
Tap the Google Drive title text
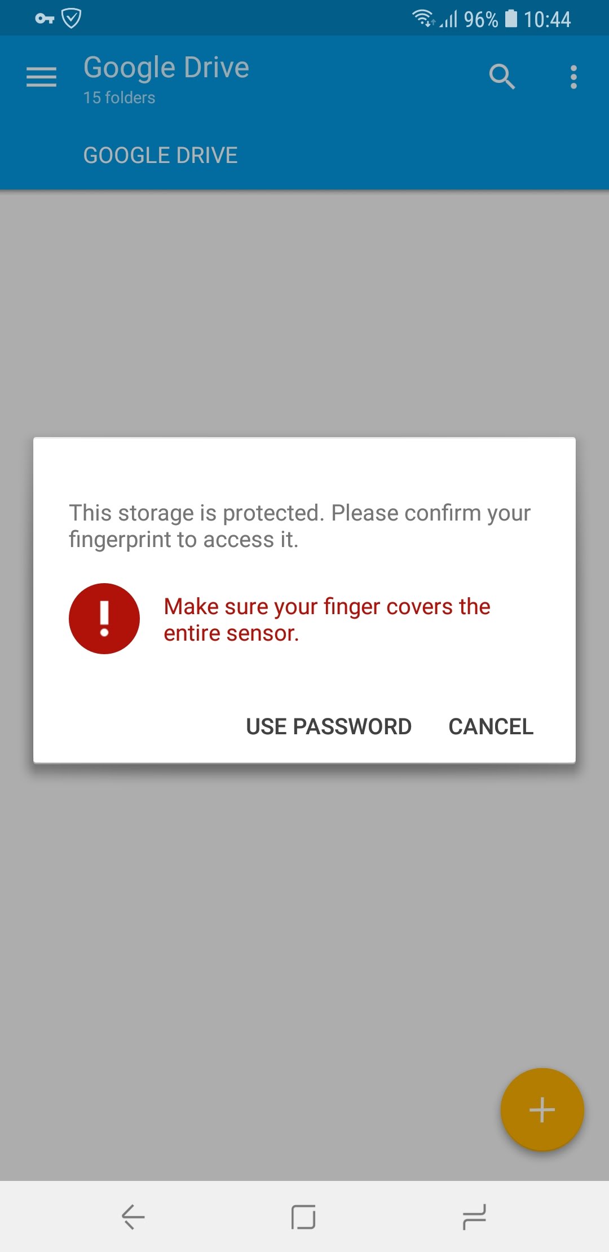[x=166, y=68]
